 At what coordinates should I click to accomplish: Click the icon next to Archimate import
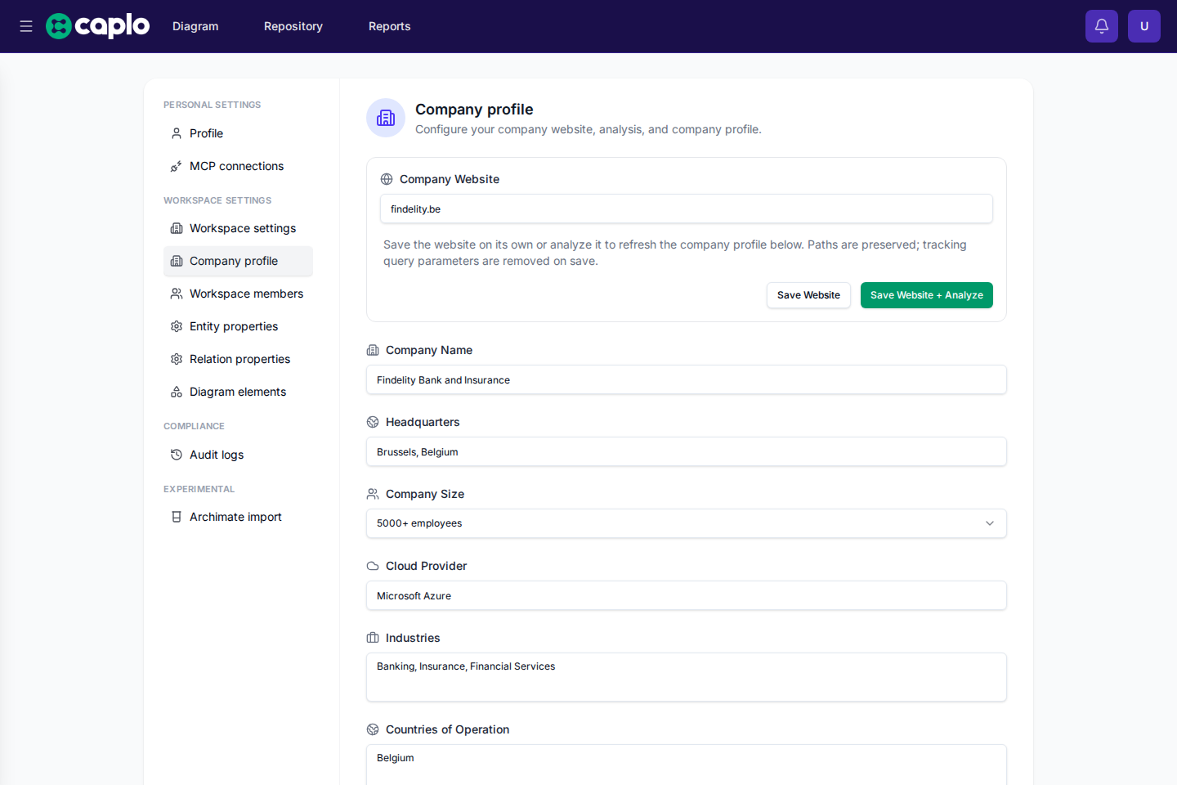[x=177, y=517]
